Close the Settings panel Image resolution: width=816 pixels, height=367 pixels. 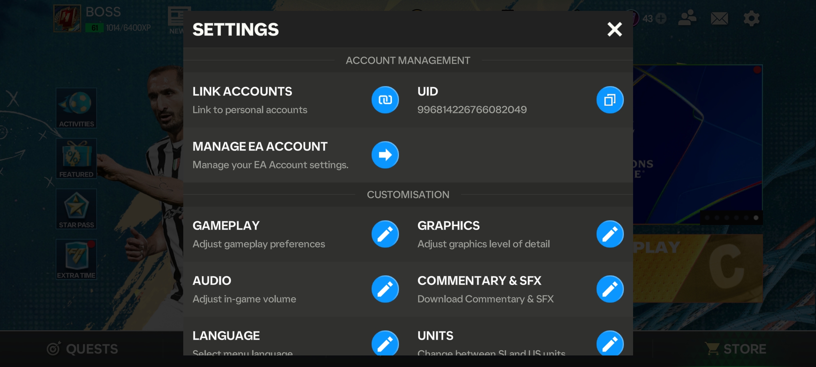click(x=614, y=29)
